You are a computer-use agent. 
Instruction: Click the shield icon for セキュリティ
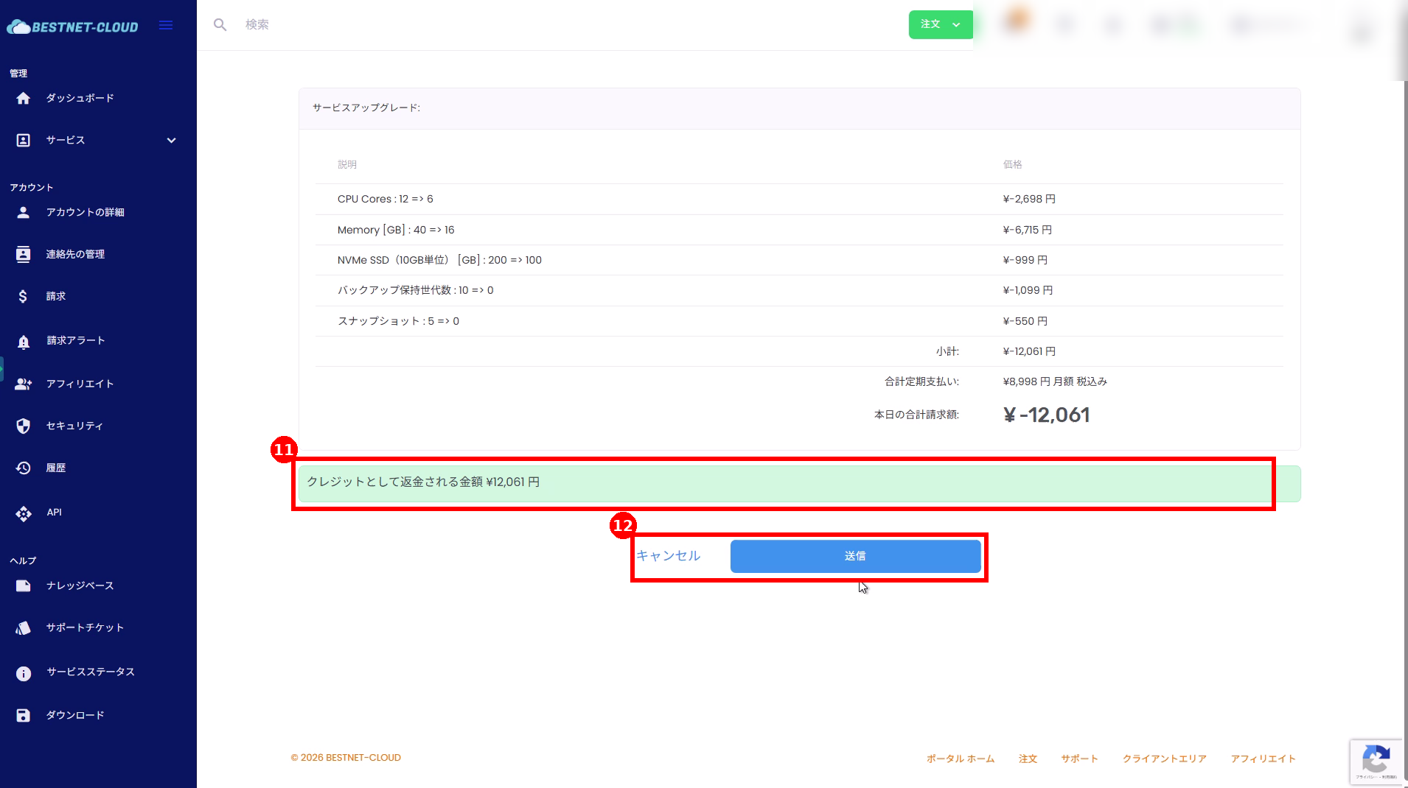23,426
